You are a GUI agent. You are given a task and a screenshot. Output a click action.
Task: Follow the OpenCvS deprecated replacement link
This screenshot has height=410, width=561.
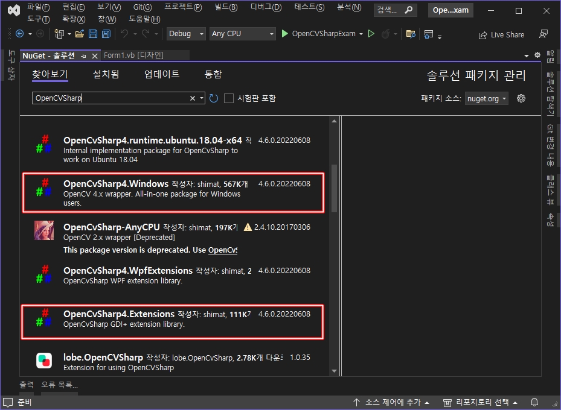(223, 250)
